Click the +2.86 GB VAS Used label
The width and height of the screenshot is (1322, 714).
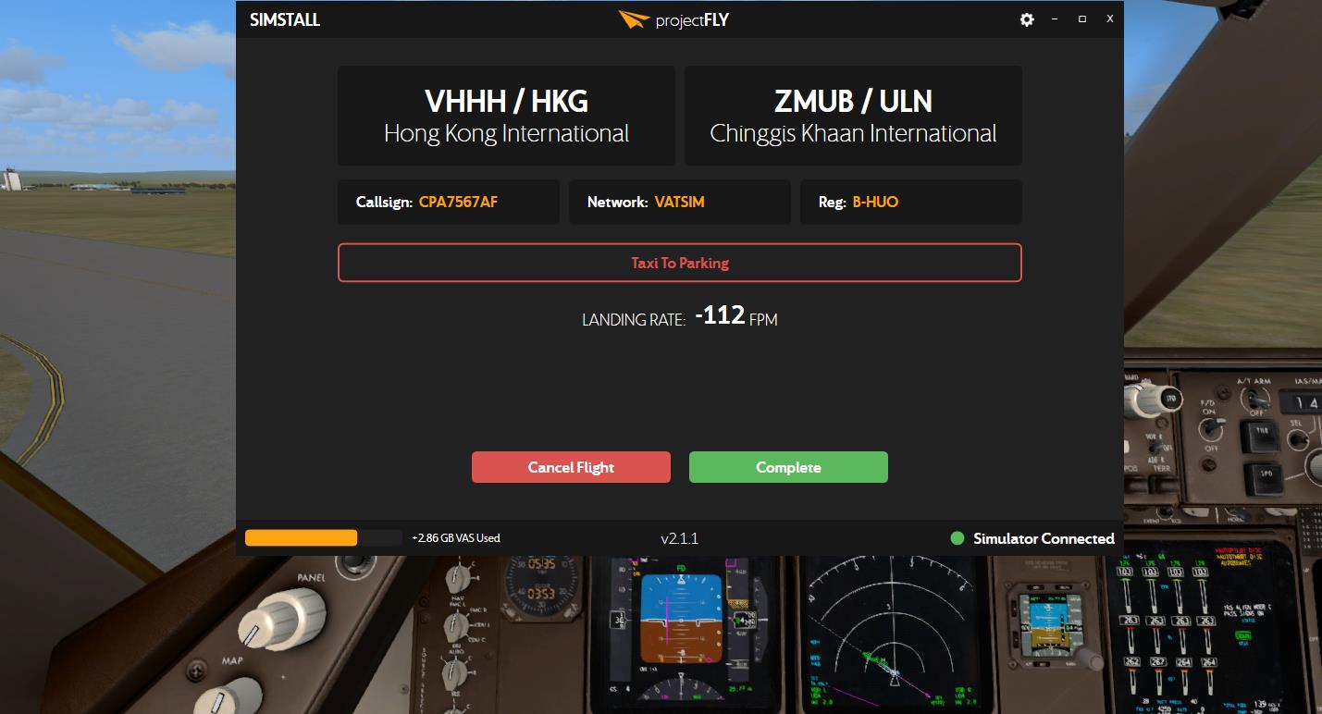coord(456,538)
